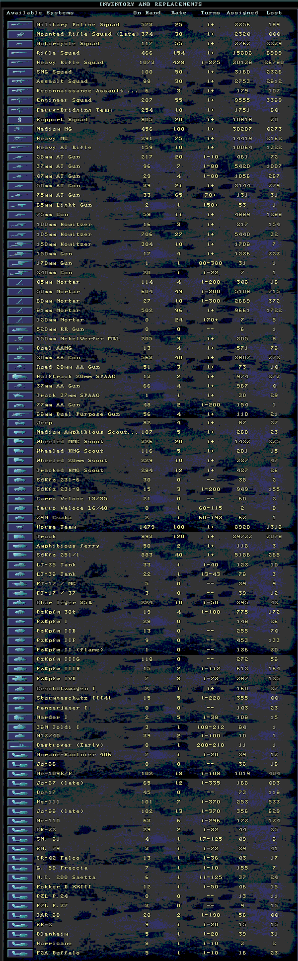Click the Assigned column header
298x961 pixels.
(242, 13)
